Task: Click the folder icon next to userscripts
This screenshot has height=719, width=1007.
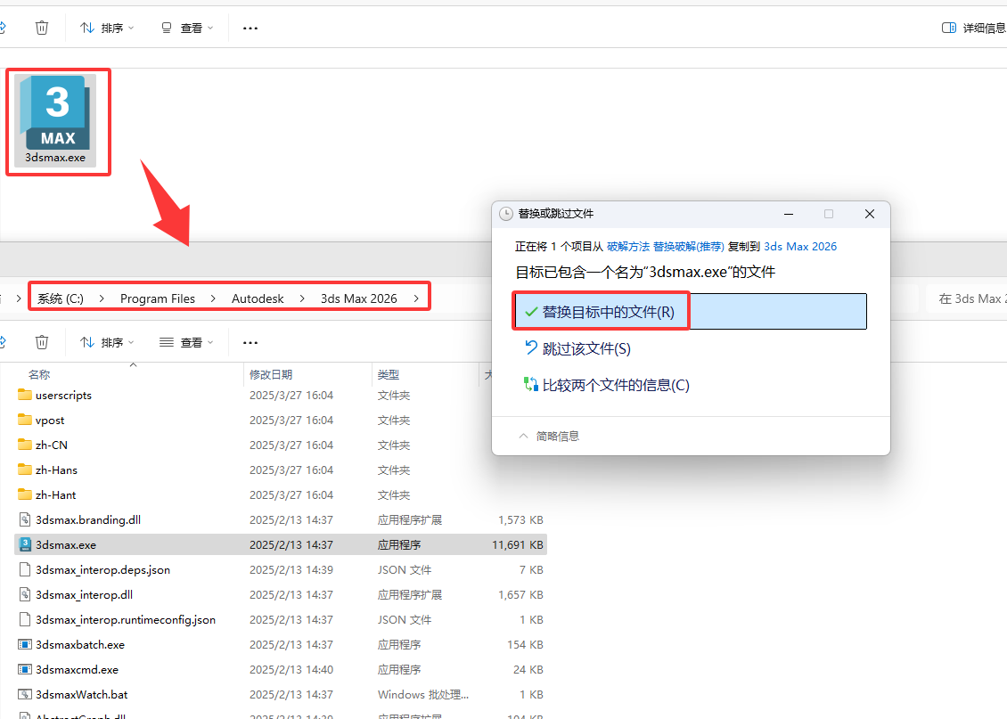Action: pyautogui.click(x=24, y=395)
